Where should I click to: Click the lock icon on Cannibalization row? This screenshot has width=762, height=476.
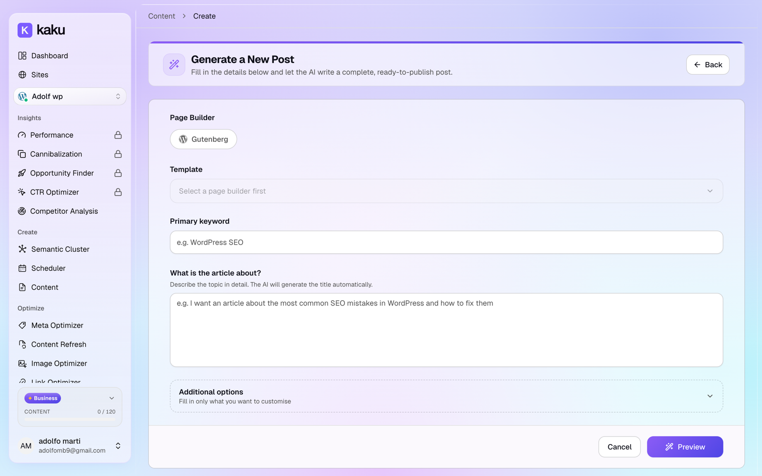118,154
